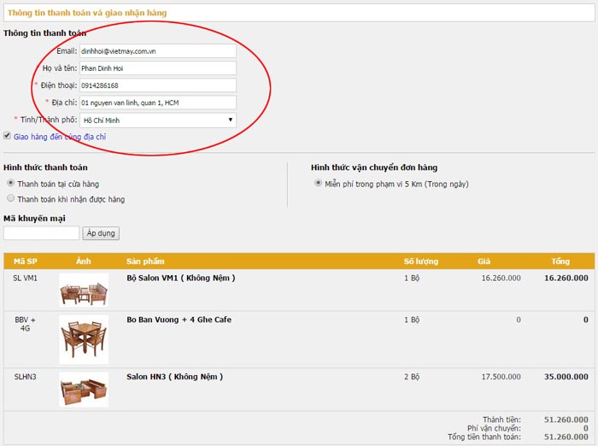598x446 pixels.
Task: Click the Tổng column header
Action: [x=560, y=261]
